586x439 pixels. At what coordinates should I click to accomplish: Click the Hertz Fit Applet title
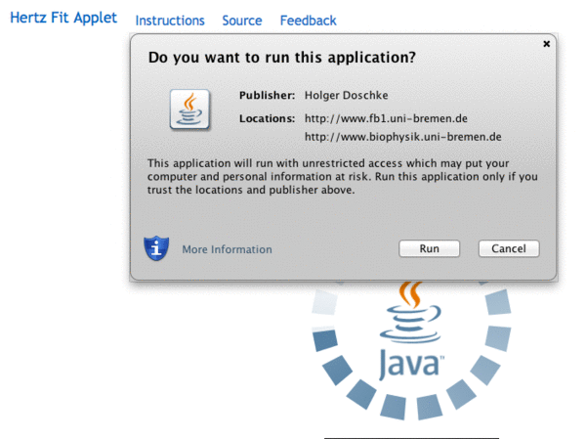click(x=63, y=19)
